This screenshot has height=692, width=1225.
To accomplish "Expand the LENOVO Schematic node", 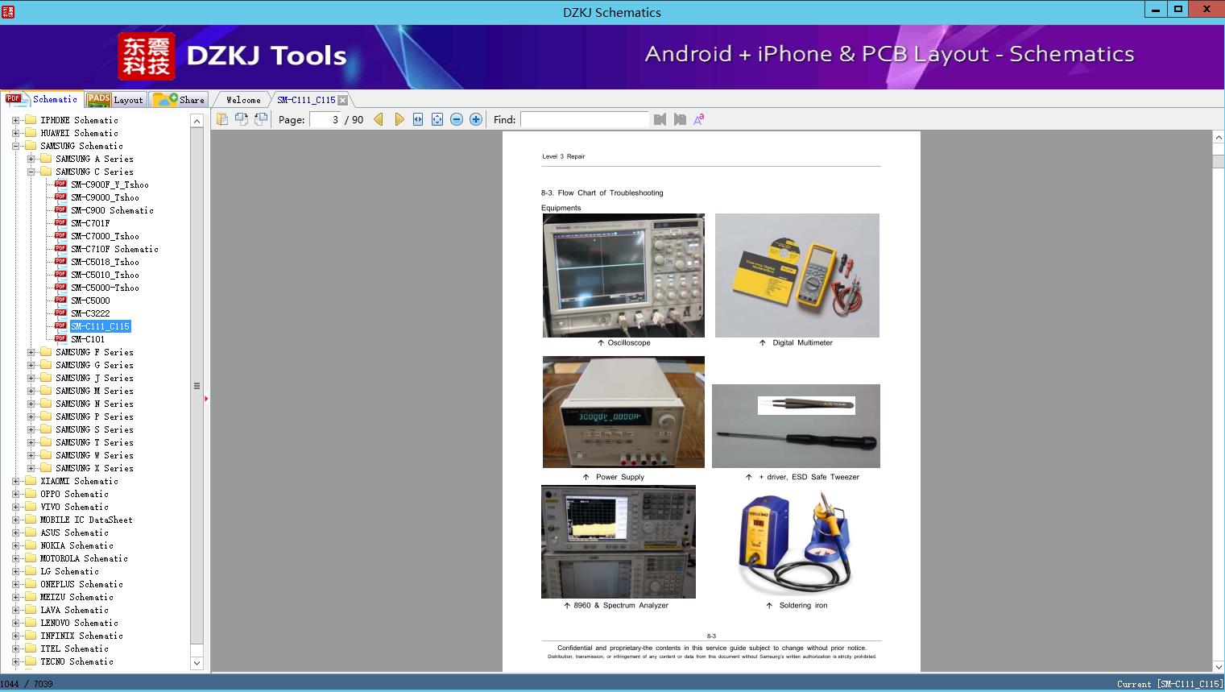I will tap(15, 623).
